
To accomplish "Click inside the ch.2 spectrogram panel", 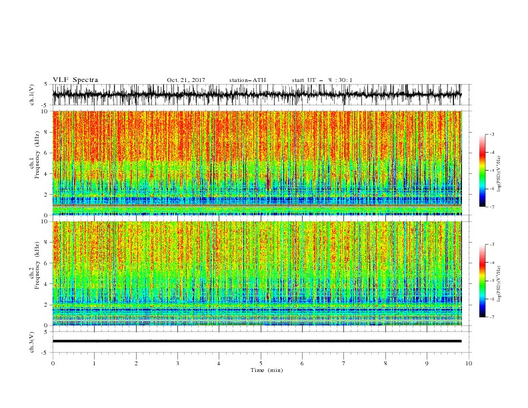I will (x=257, y=273).
